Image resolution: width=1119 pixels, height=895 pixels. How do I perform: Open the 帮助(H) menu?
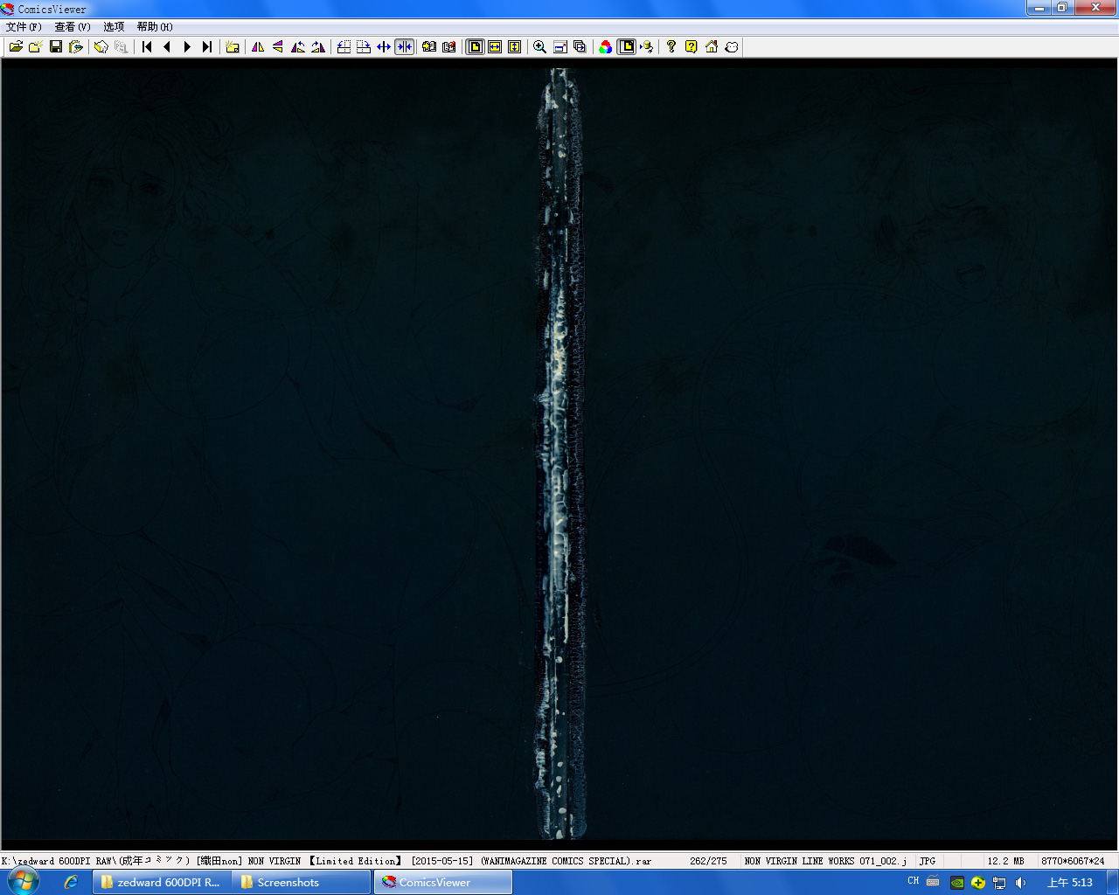155,27
